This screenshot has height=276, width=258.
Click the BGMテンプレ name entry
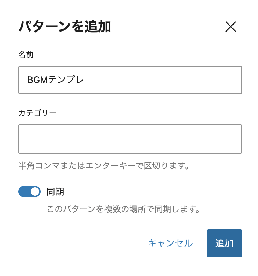click(x=56, y=80)
